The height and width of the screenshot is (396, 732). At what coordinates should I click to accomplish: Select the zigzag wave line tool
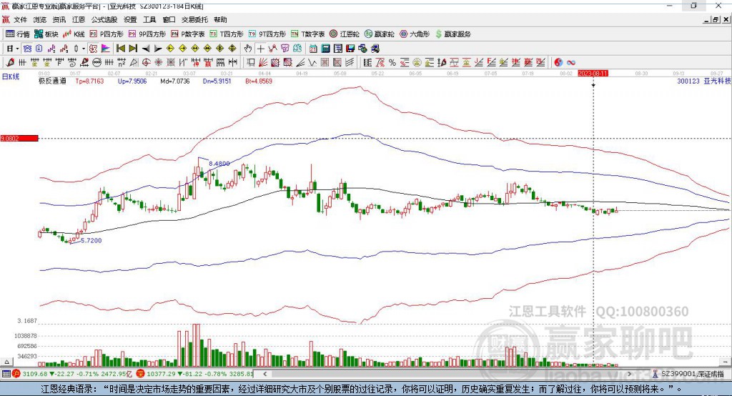point(312,63)
